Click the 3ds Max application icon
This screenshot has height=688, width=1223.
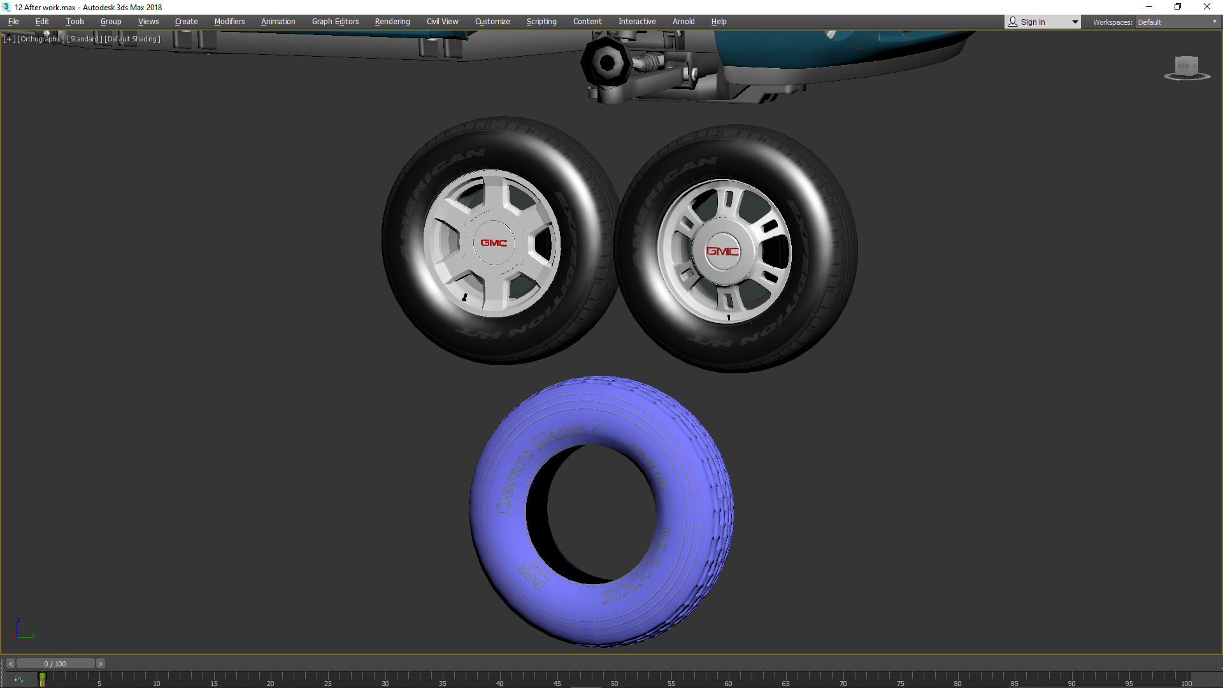pyautogui.click(x=6, y=7)
